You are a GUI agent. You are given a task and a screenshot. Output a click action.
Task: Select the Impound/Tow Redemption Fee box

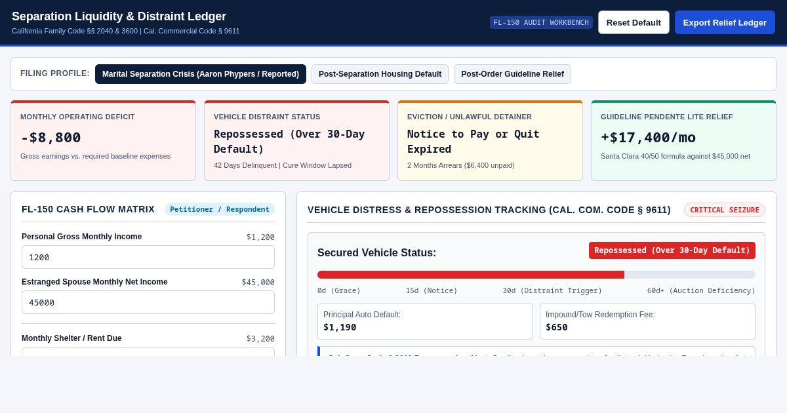pos(647,321)
